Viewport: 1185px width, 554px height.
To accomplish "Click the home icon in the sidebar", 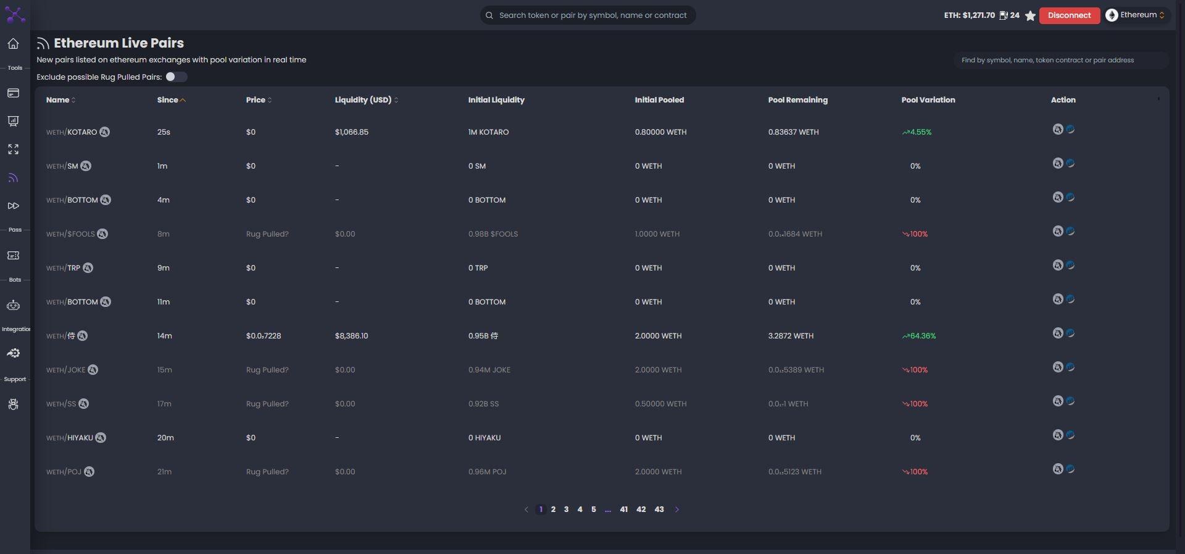I will [x=13, y=44].
